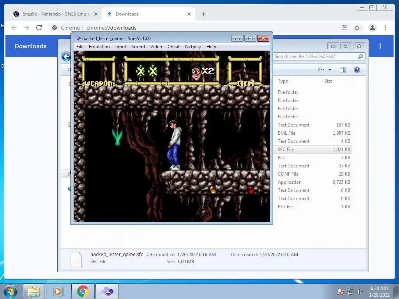This screenshot has height=299, width=399.
Task: Click the Snes9x window title bar icon
Action: (78, 39)
